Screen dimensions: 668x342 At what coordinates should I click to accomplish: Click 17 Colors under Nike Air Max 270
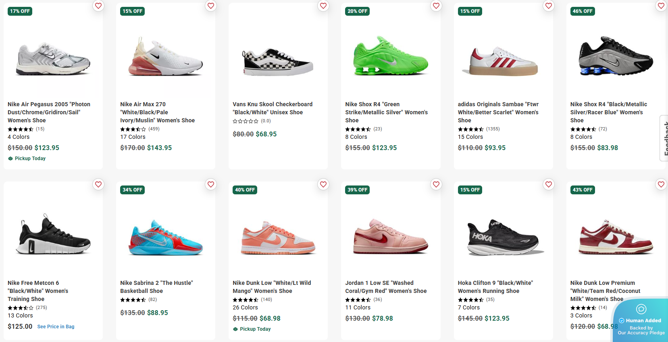pyautogui.click(x=133, y=137)
